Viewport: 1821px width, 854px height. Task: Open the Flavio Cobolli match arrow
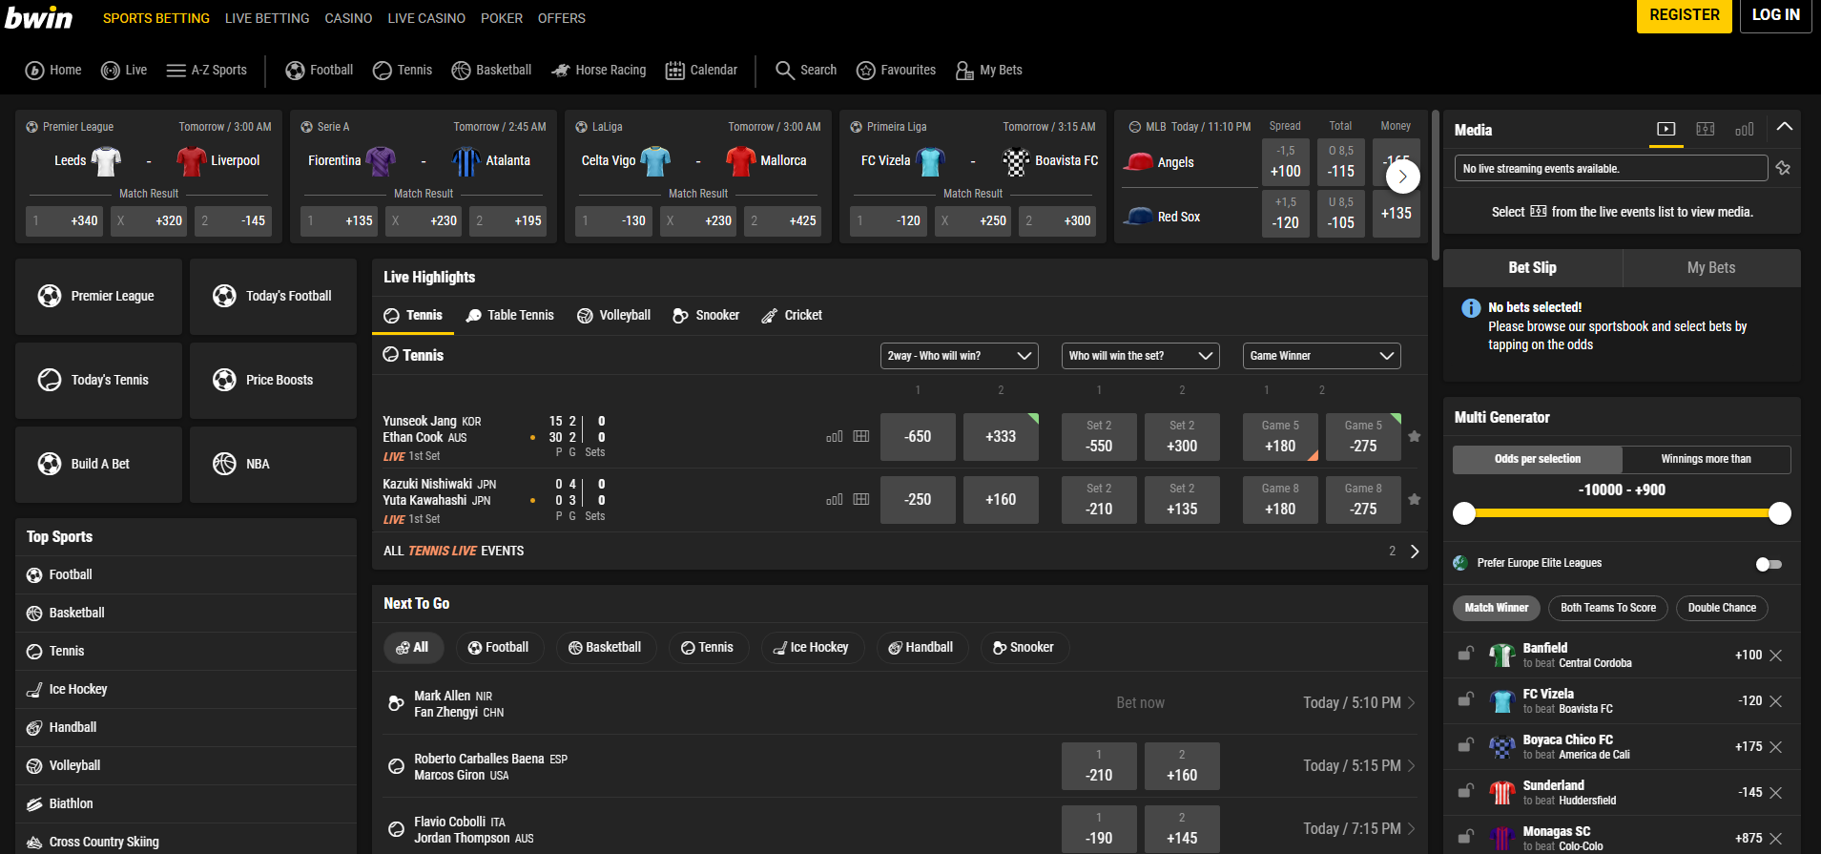1411,828
